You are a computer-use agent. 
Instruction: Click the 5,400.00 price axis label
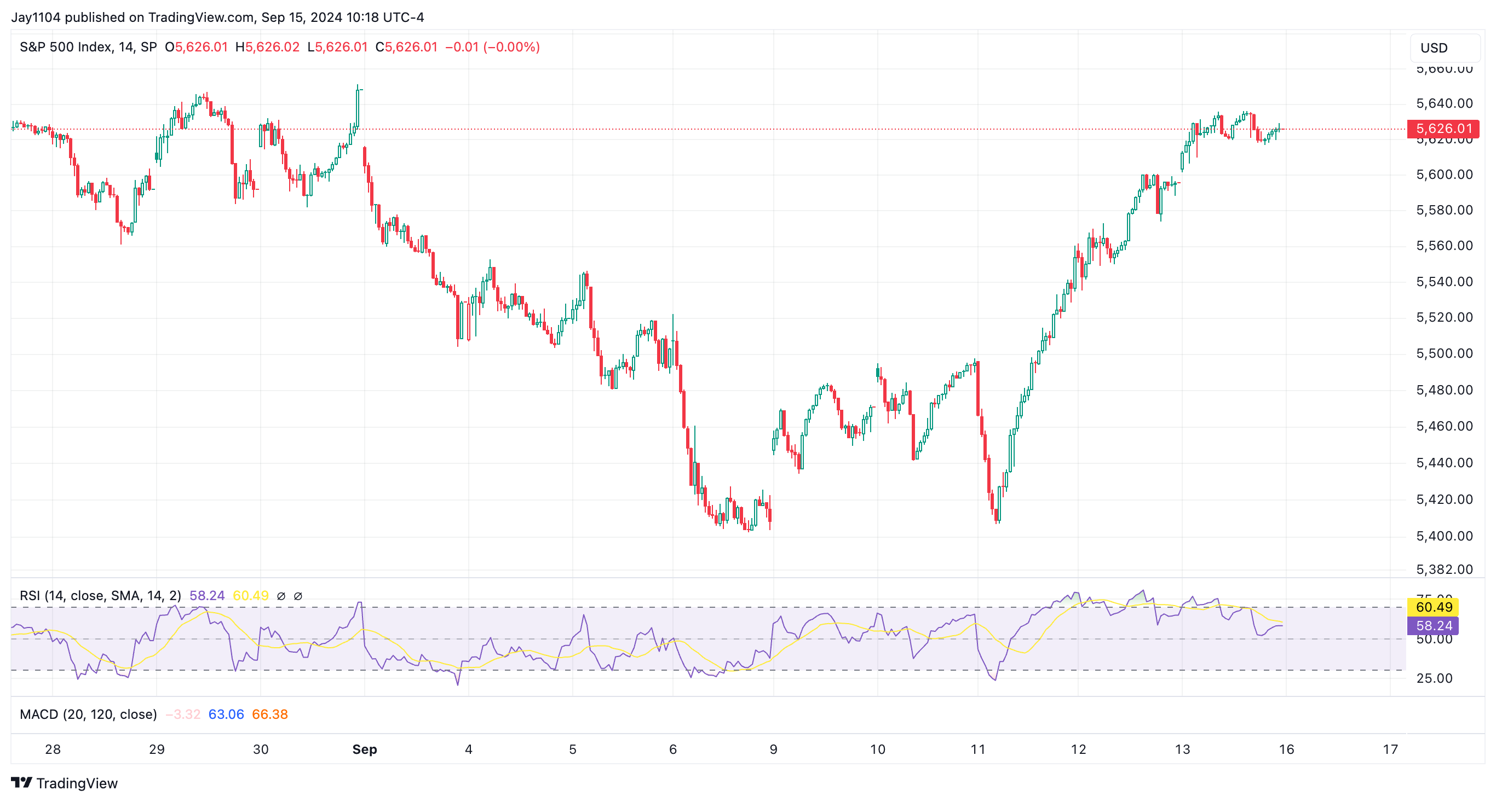[1445, 536]
